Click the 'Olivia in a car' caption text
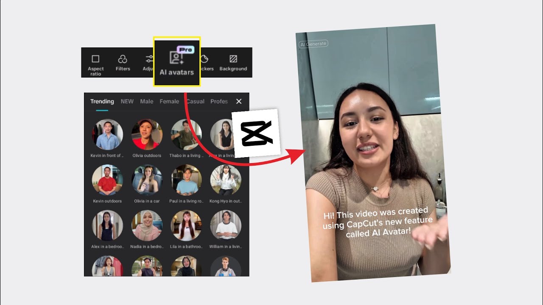The width and height of the screenshot is (543, 305). tap(147, 201)
